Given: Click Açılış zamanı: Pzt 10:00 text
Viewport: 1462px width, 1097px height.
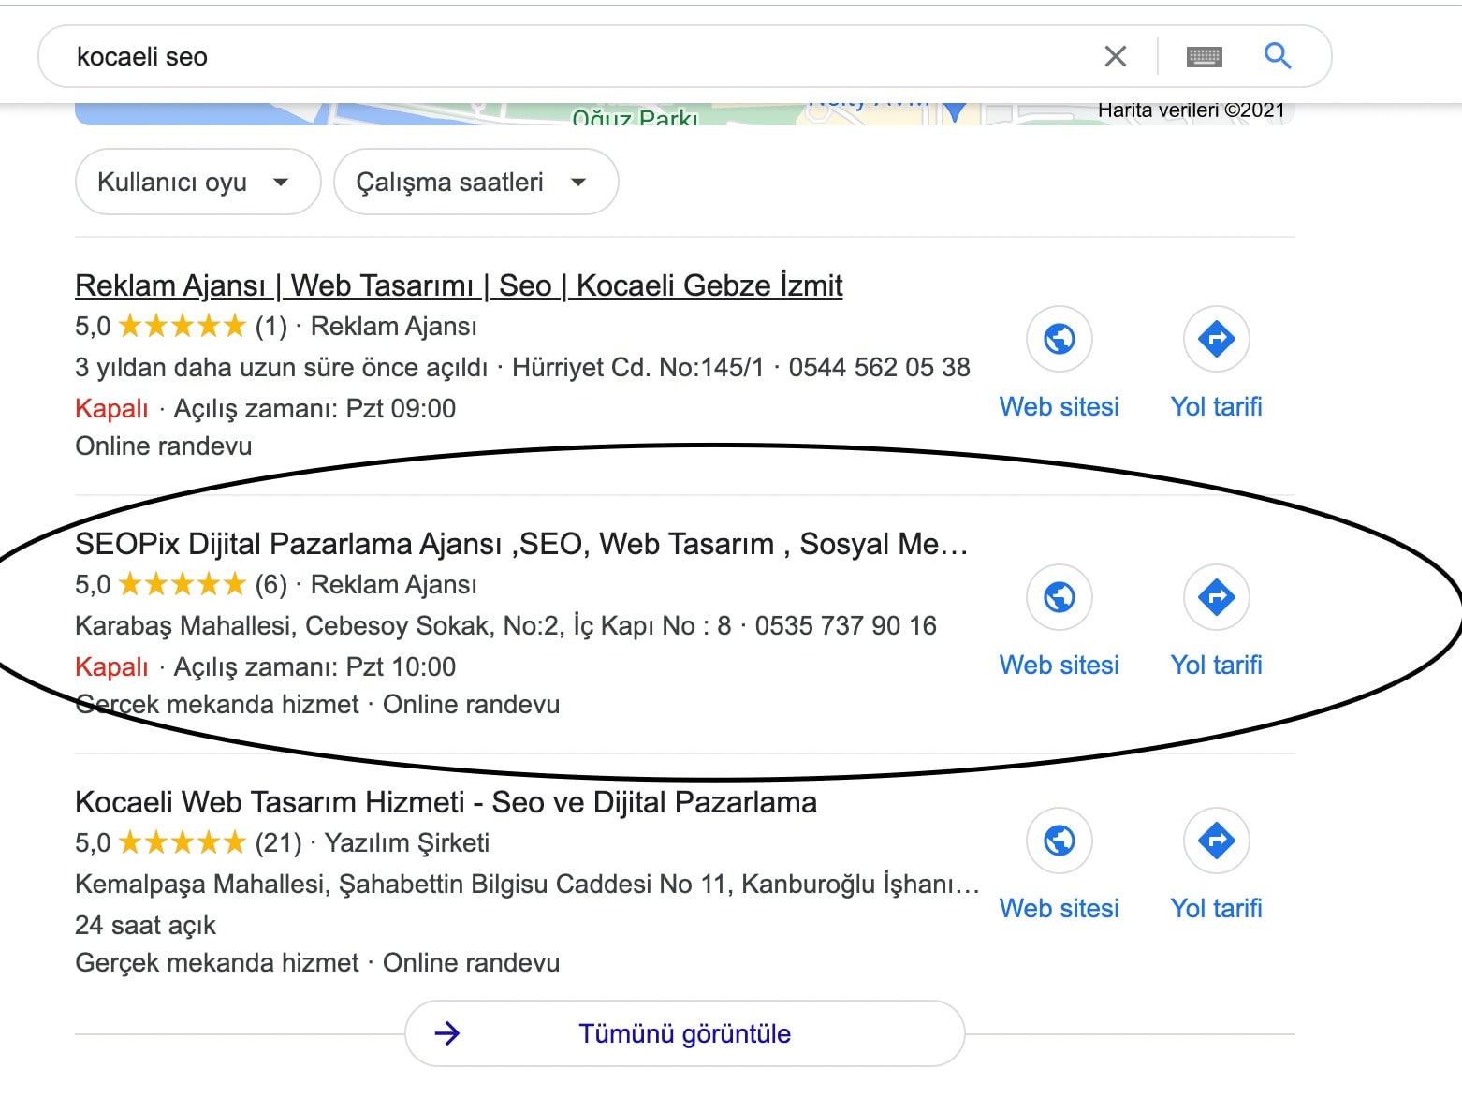Looking at the screenshot, I should pos(314,667).
